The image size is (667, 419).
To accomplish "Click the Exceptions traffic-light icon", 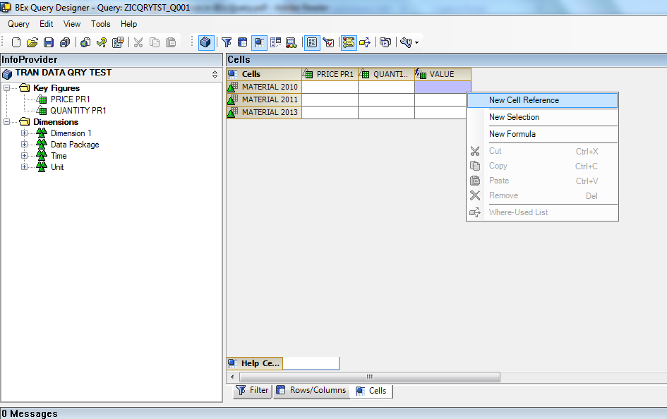I will 291,42.
